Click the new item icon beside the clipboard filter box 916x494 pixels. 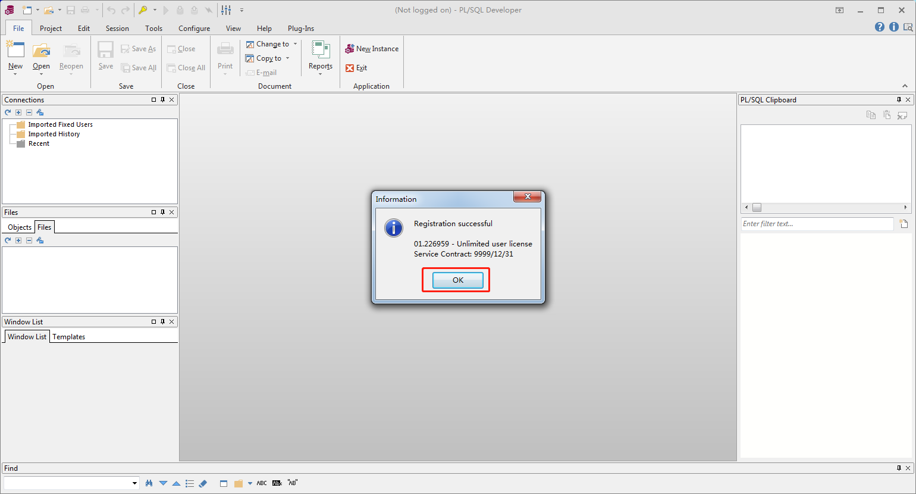(x=904, y=224)
